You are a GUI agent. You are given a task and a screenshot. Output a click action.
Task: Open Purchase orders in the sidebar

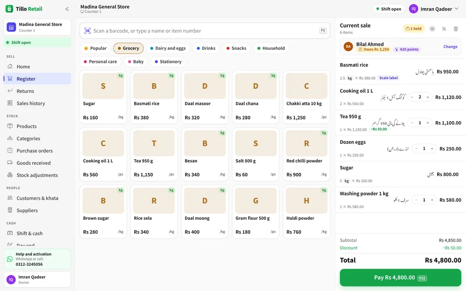pyautogui.click(x=37, y=150)
